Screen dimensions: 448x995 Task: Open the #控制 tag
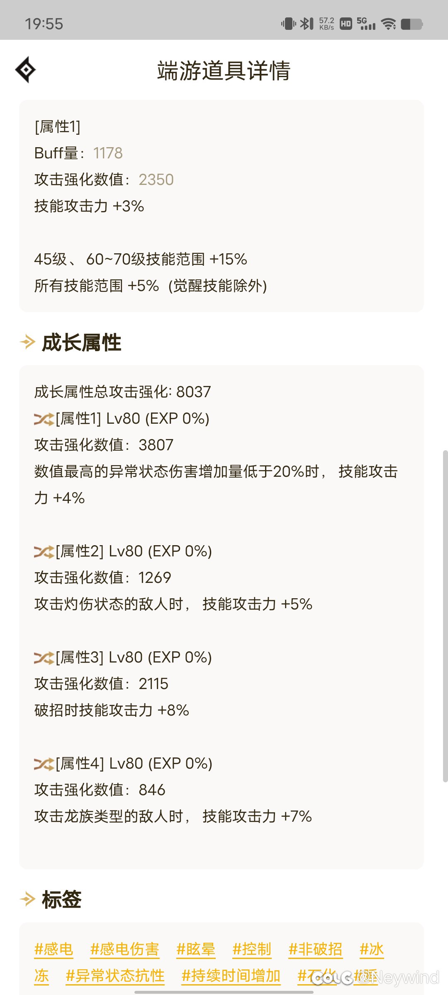[x=252, y=949]
